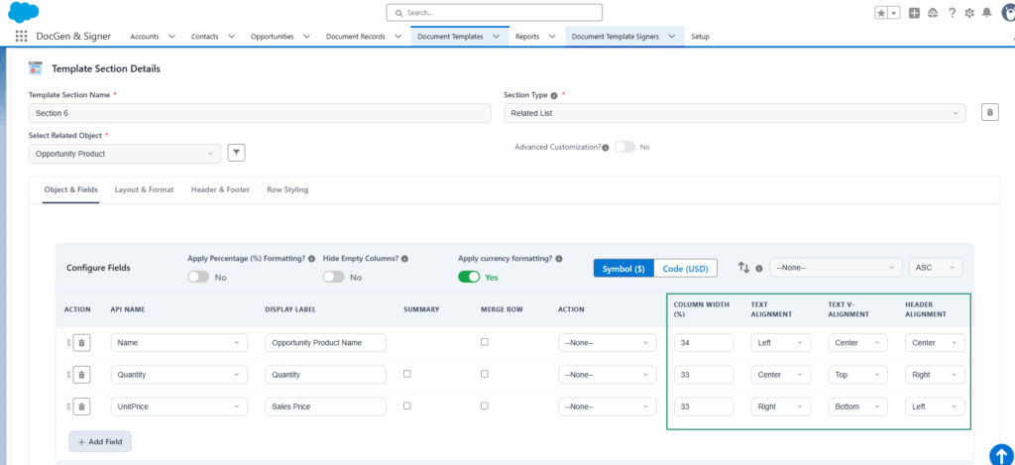The image size is (1015, 465).
Task: Show info for Advanced Customization
Action: coord(606,148)
